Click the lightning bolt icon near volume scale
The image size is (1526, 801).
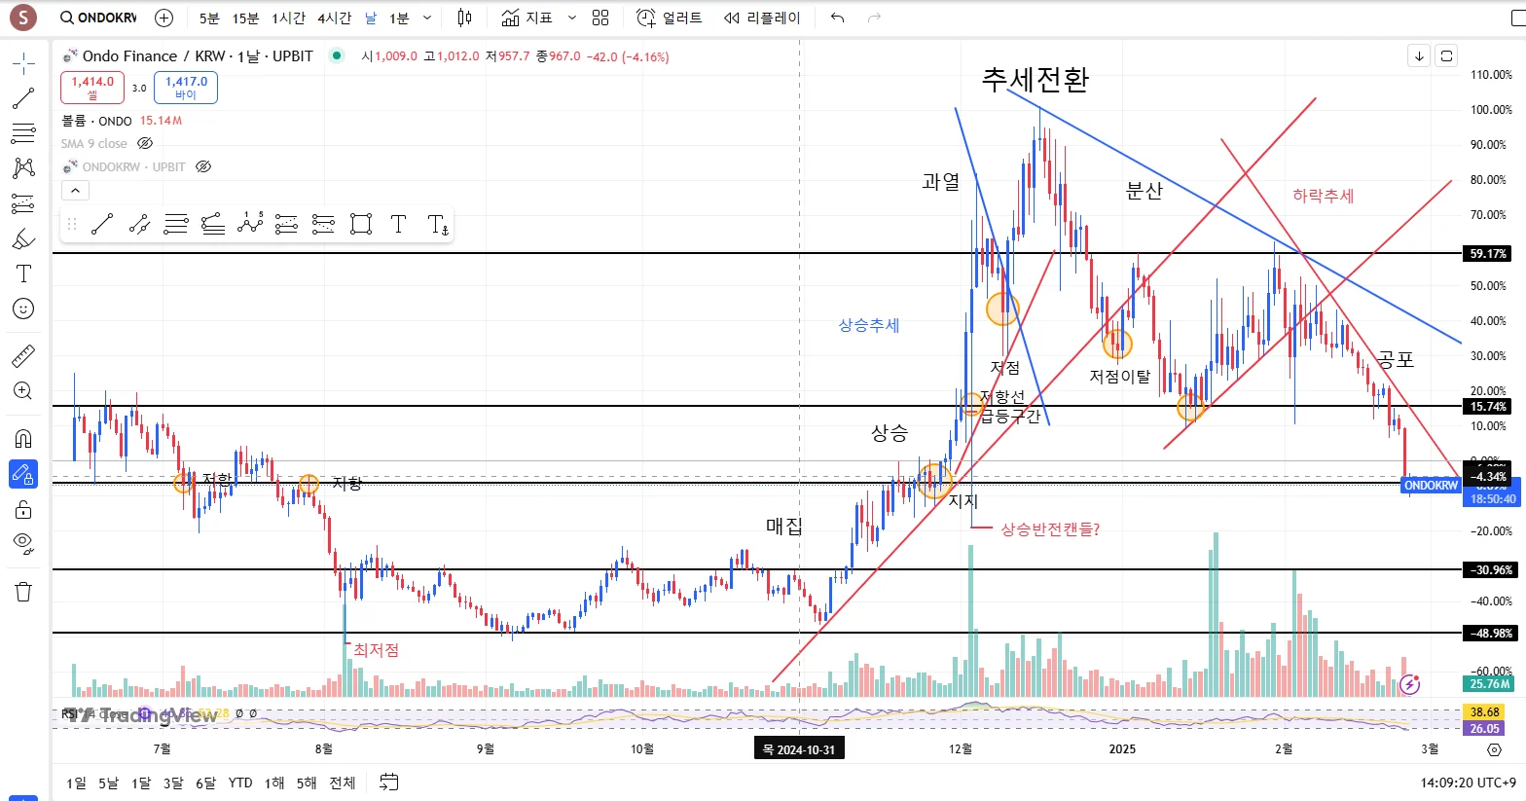(1409, 684)
